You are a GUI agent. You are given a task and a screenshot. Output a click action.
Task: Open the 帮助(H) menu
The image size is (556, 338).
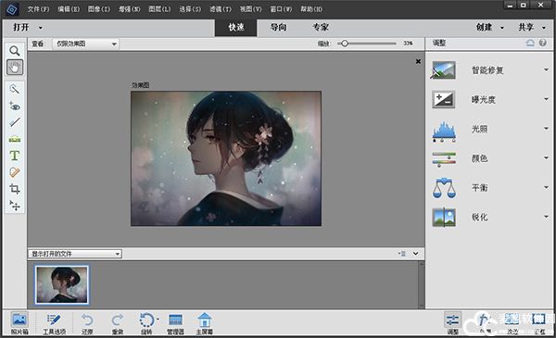click(311, 9)
